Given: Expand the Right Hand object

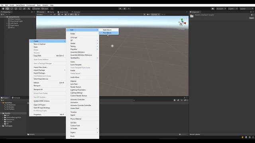Looking at the screenshot, I should point(7,25).
